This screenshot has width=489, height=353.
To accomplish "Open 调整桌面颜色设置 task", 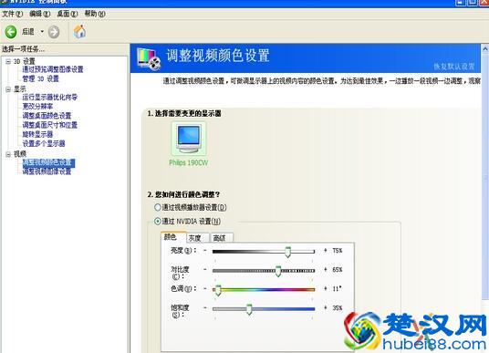I will (47, 116).
